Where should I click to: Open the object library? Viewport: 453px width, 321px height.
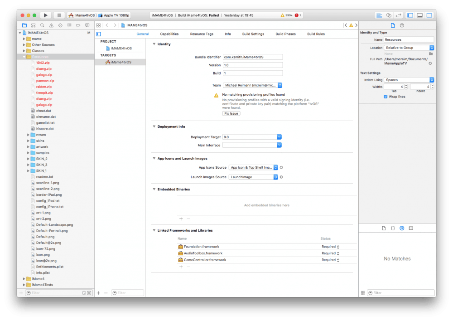(402, 228)
